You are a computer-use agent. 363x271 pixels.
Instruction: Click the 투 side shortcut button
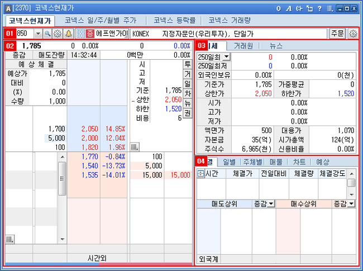(187, 64)
